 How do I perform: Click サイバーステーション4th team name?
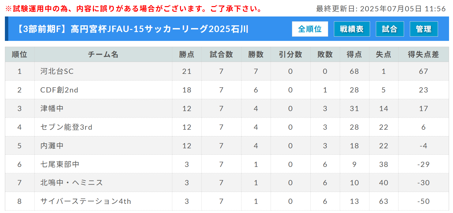(86, 201)
